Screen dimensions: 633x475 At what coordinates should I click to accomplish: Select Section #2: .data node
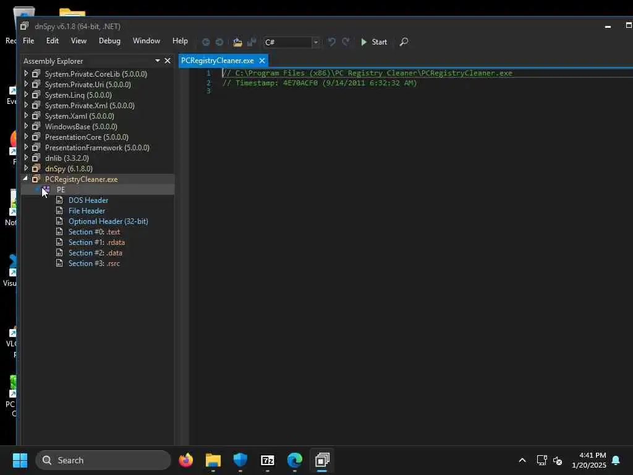95,252
